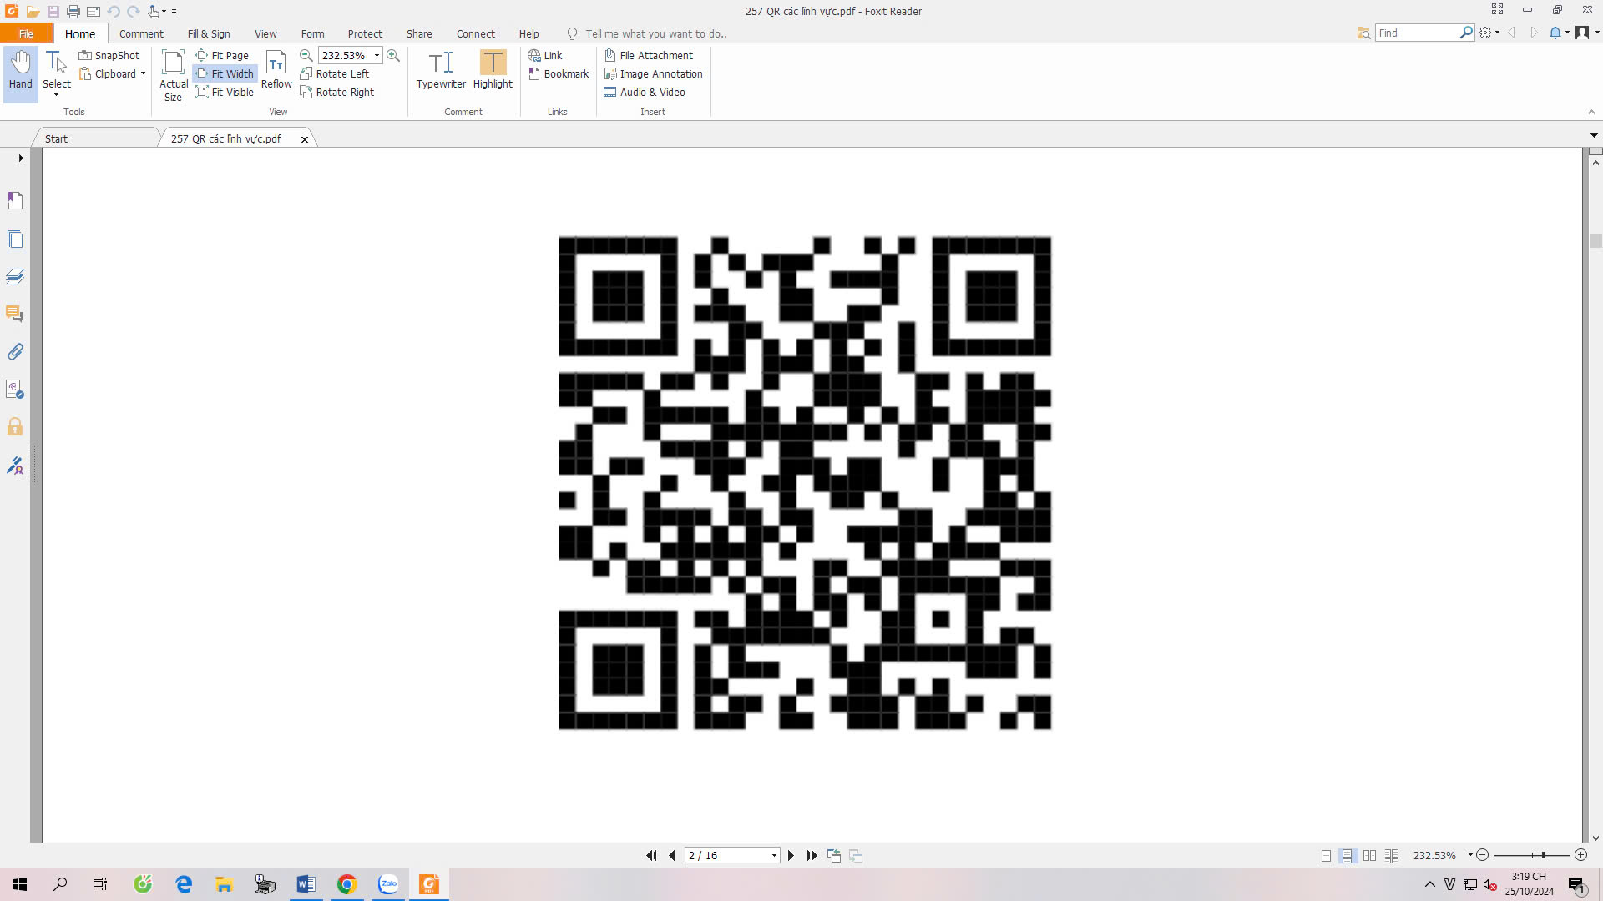Open the digital signatures side panel

click(15, 465)
